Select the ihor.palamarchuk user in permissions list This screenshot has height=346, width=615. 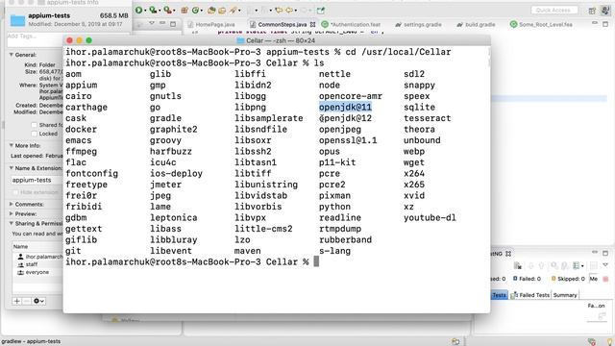click(x=37, y=257)
